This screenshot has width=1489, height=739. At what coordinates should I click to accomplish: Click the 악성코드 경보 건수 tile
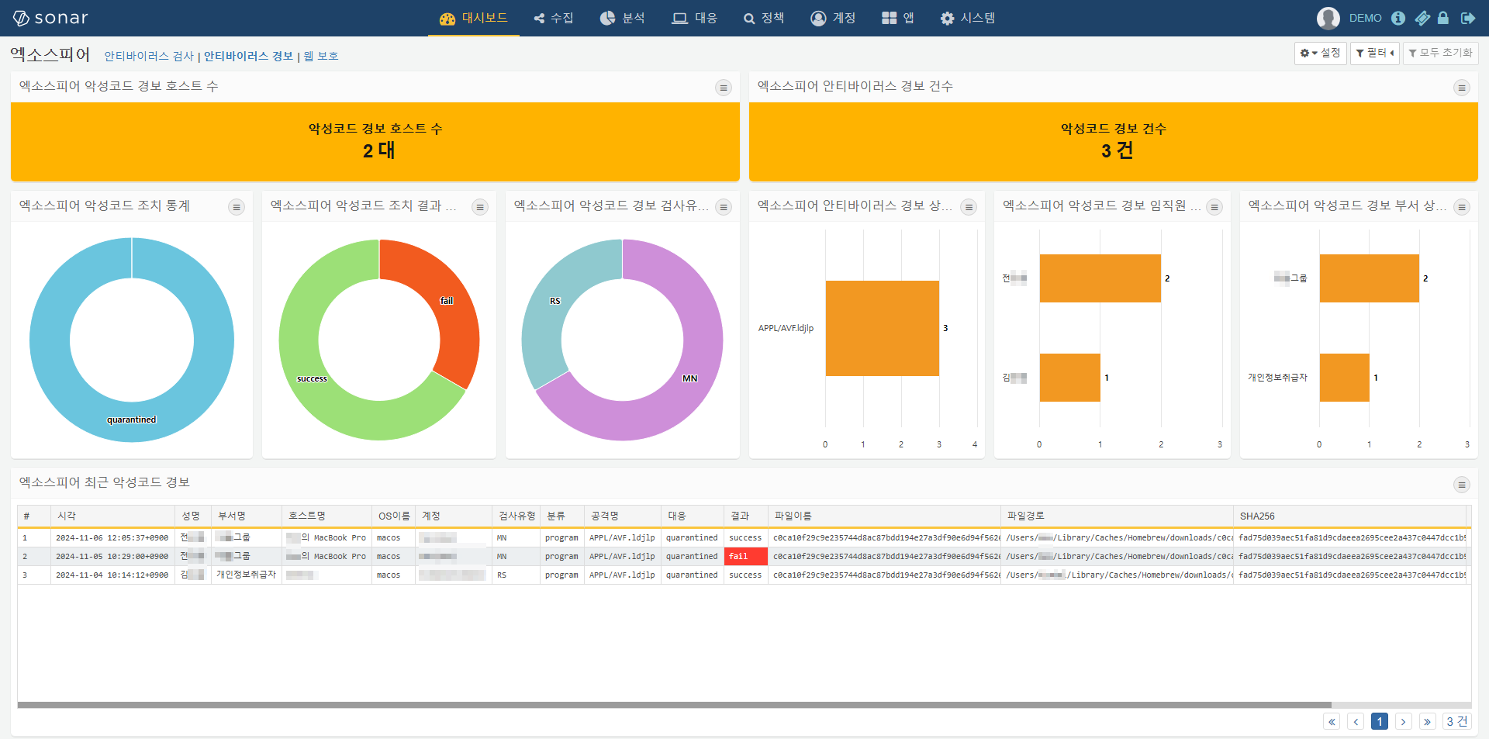coord(1113,142)
